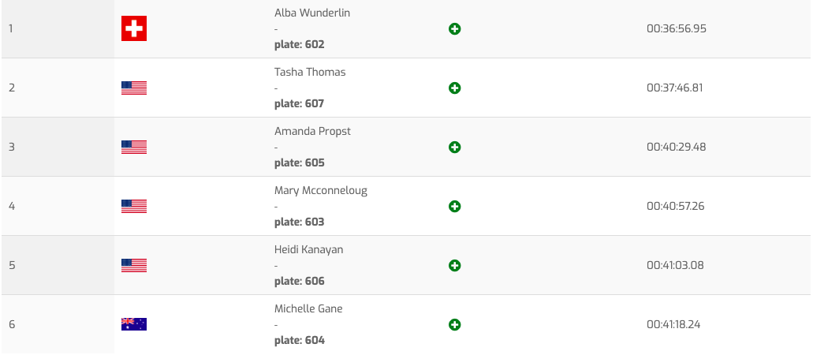Click green plus icon beside Mary Mcconneloug
Viewport: 813px width, 355px height.
click(x=454, y=207)
